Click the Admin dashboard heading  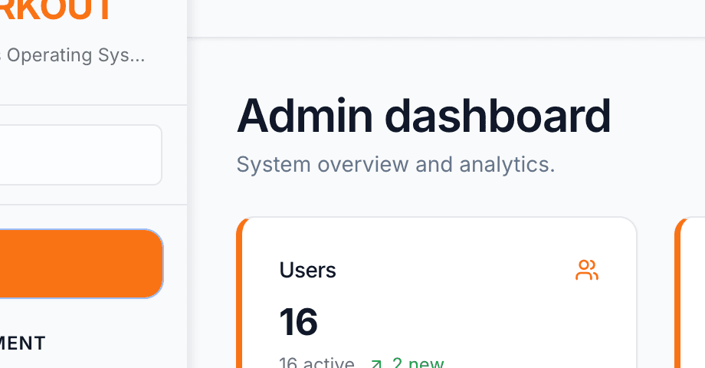pyautogui.click(x=424, y=116)
